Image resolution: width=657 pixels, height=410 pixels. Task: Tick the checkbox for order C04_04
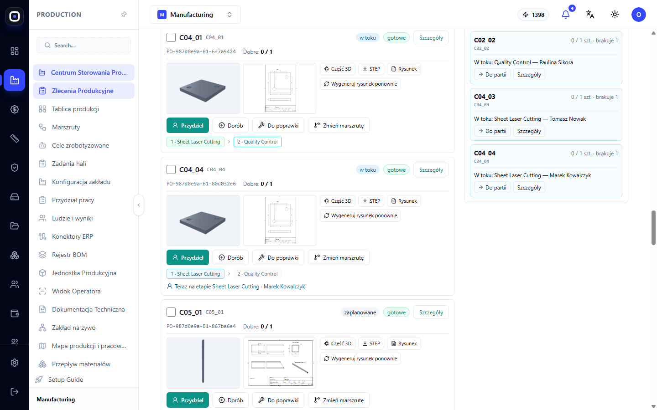[x=171, y=169]
